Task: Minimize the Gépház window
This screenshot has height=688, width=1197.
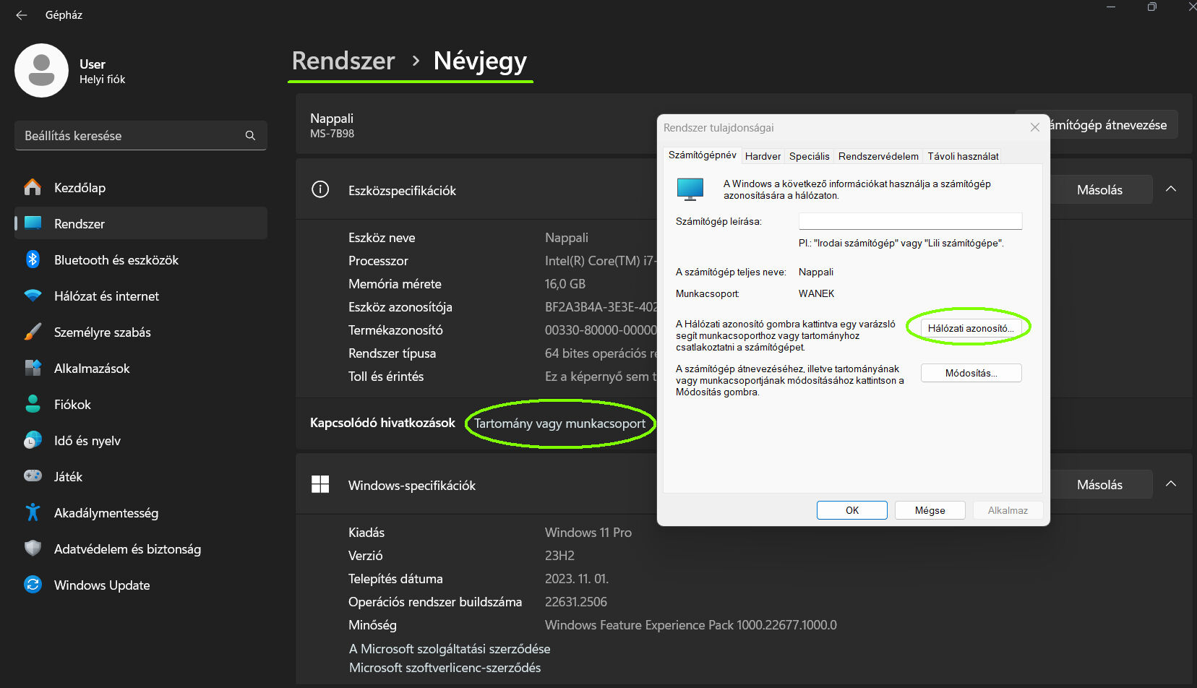Action: coord(1111,7)
